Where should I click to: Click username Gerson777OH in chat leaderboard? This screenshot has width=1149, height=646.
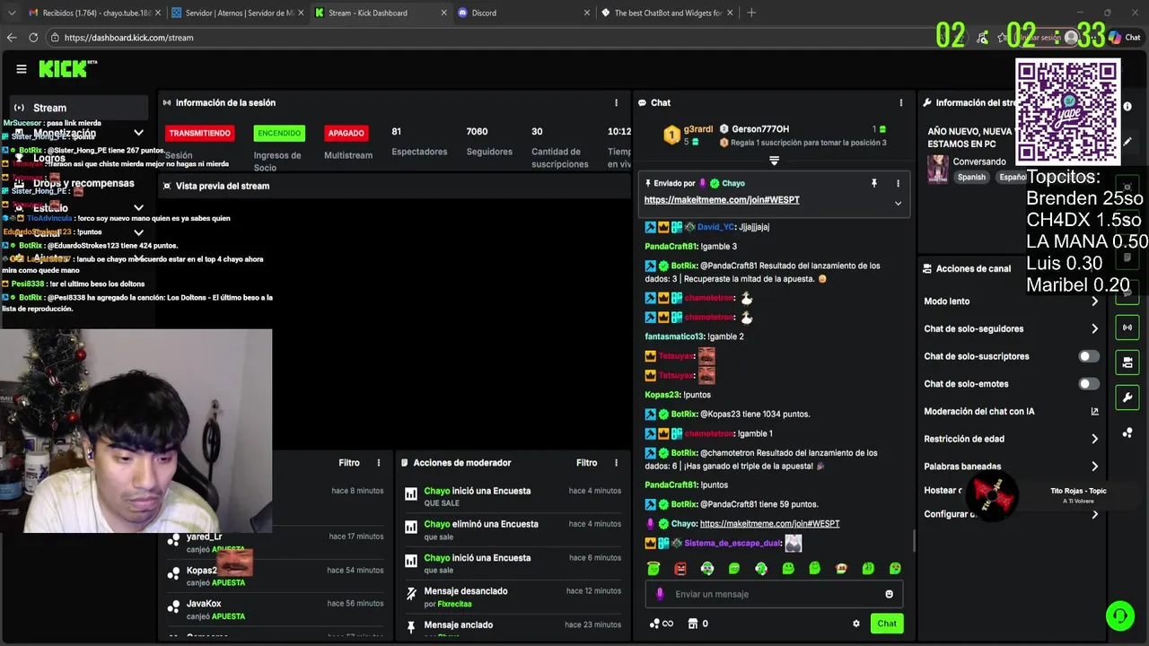760,129
